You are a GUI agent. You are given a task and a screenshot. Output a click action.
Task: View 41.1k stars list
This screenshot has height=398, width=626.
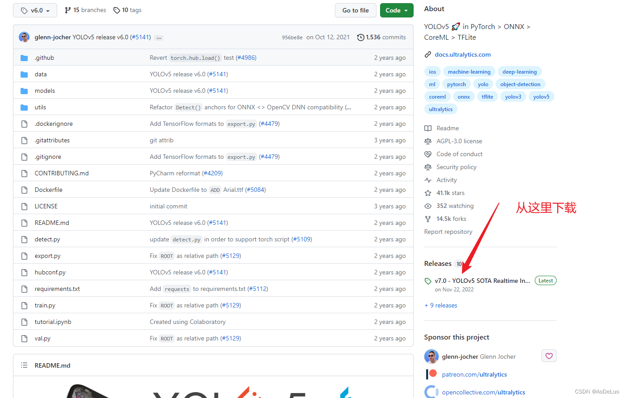[444, 193]
